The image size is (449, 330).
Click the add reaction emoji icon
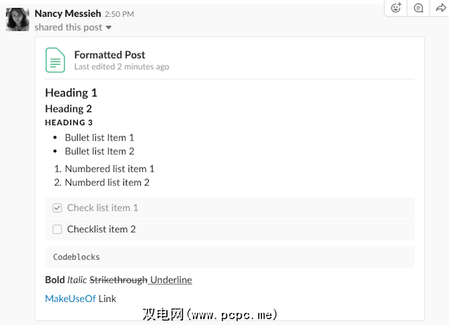point(396,8)
